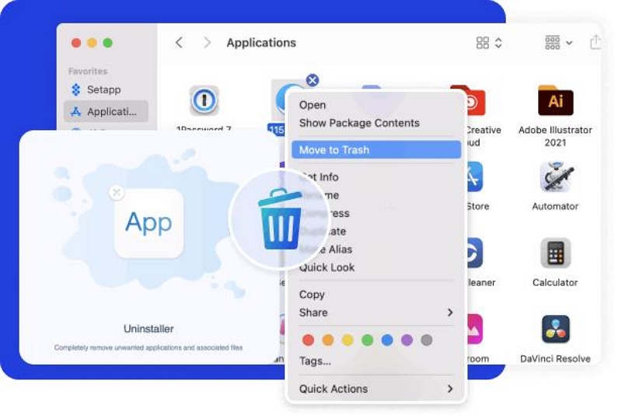Click the Calculator label text
622x416 pixels.
tap(555, 282)
